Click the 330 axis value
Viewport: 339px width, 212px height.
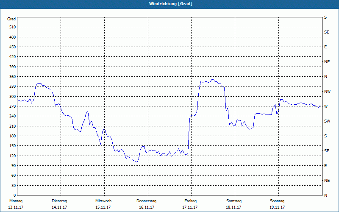[13, 86]
